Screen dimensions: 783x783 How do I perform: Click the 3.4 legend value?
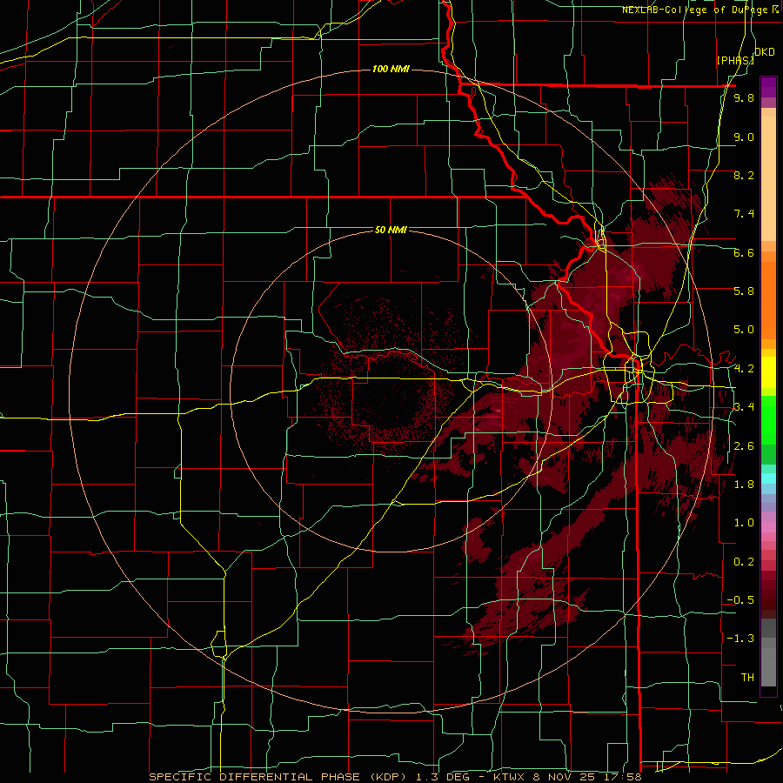(744, 407)
